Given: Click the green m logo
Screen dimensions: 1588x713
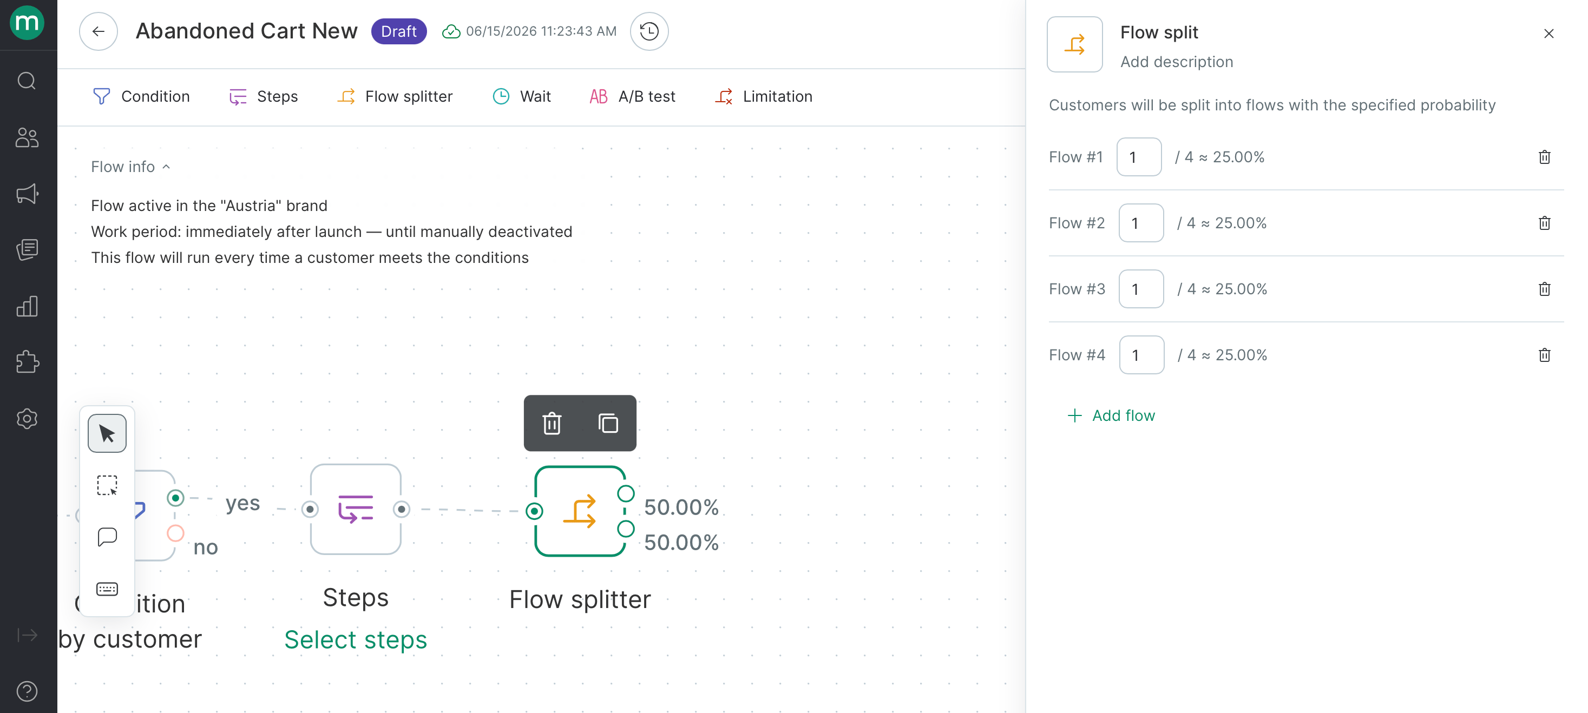Looking at the screenshot, I should coord(27,23).
